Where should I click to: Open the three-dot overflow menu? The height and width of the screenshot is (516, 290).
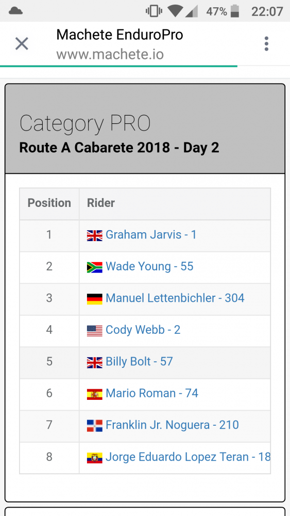[x=266, y=43]
